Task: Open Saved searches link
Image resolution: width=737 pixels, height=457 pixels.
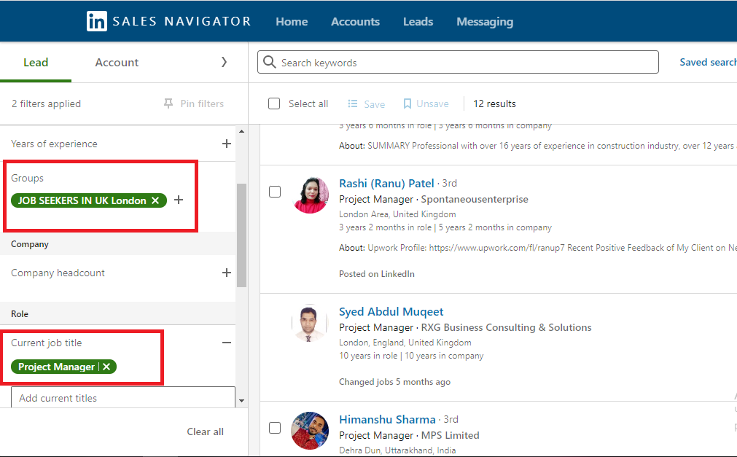Action: click(x=709, y=62)
